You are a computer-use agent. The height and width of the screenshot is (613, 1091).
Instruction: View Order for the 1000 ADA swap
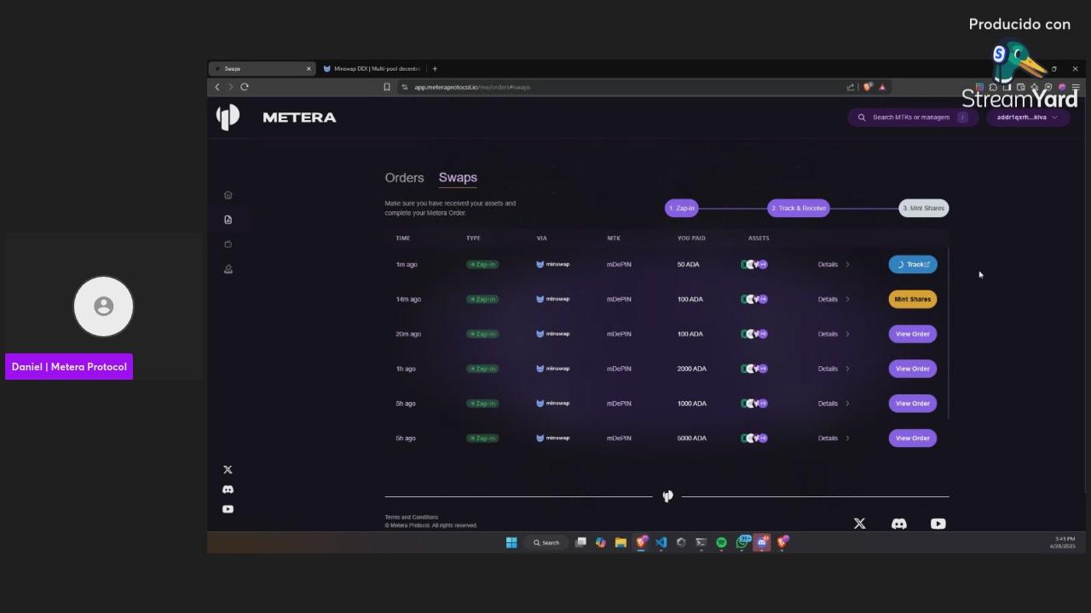point(913,404)
